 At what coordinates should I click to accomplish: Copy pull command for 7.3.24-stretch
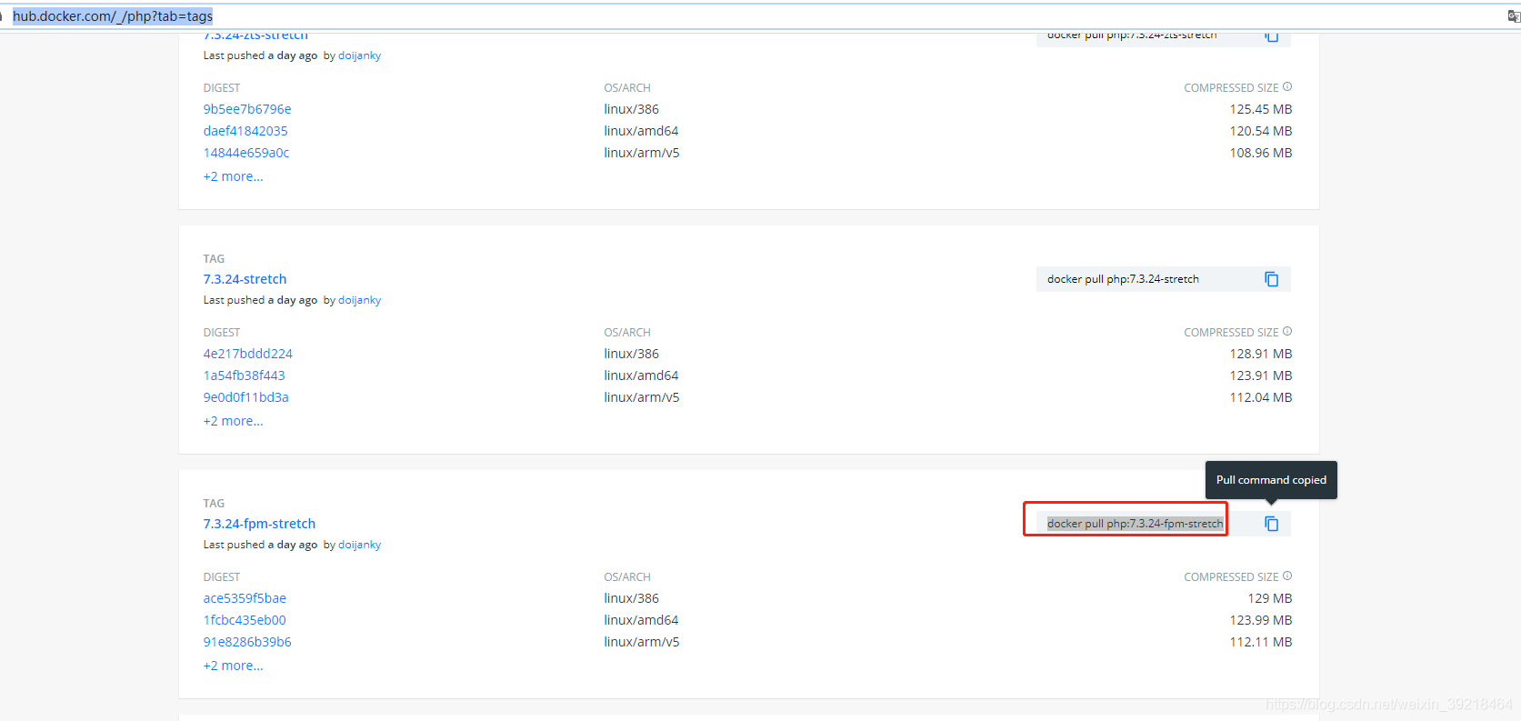1271,279
